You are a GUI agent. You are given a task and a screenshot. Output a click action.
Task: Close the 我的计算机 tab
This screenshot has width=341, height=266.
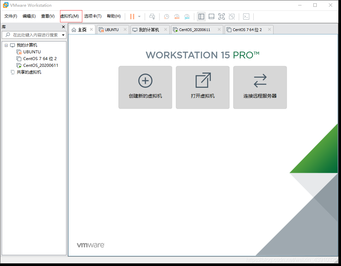tap(166, 29)
